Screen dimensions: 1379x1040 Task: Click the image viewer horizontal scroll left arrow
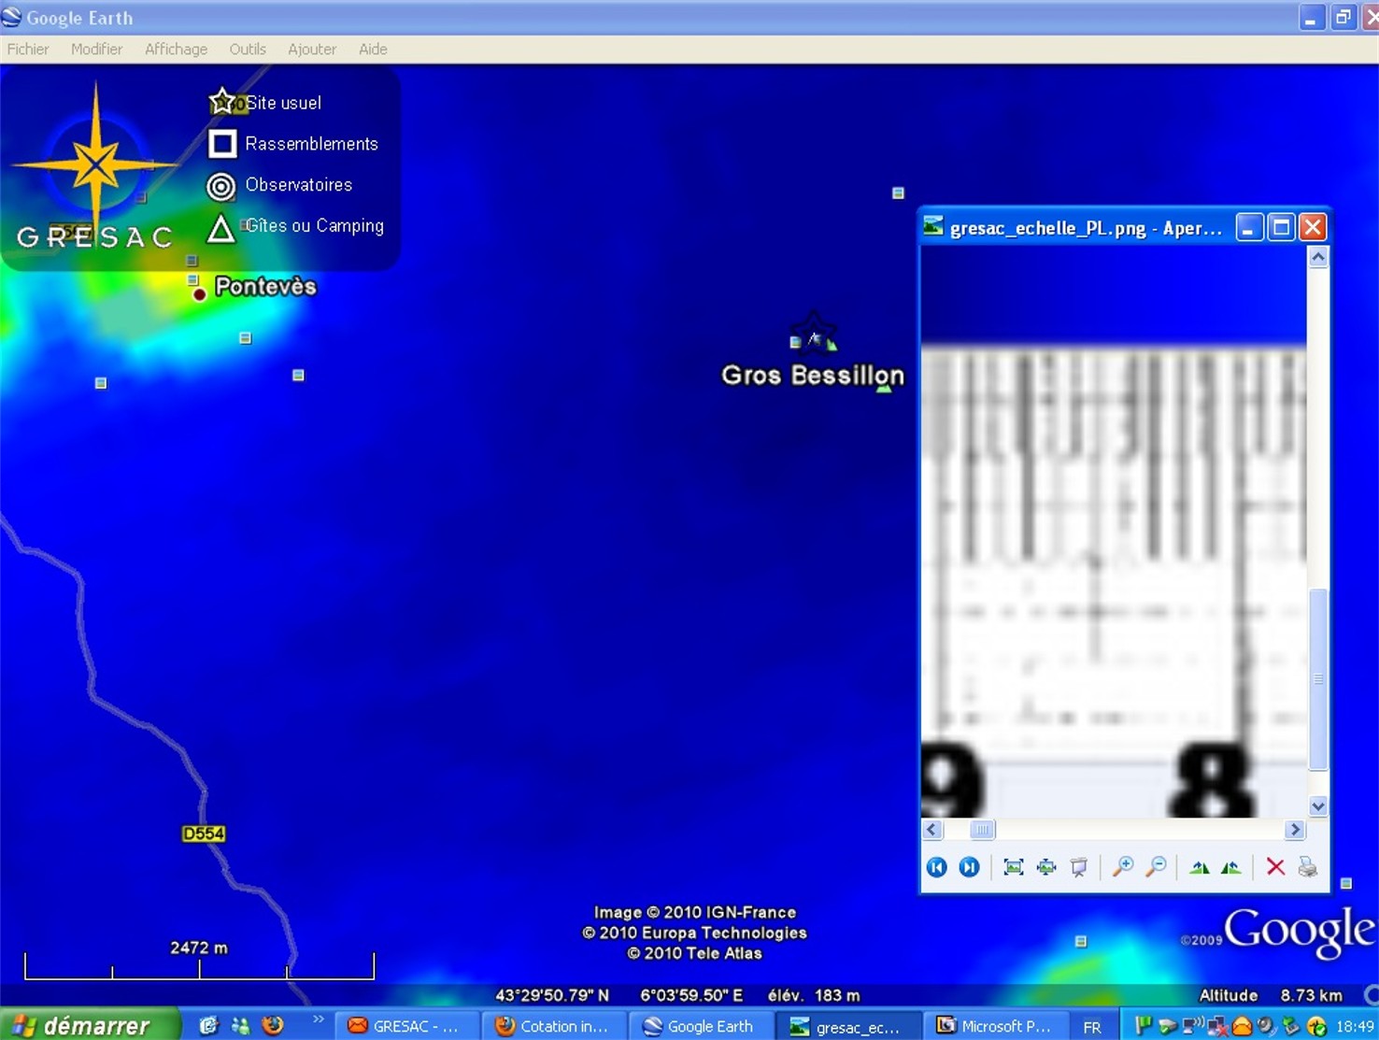point(931,830)
